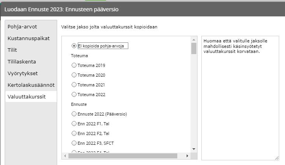Select Toteuma 2021 as source period
The width and height of the screenshot is (285, 165).
(74, 85)
